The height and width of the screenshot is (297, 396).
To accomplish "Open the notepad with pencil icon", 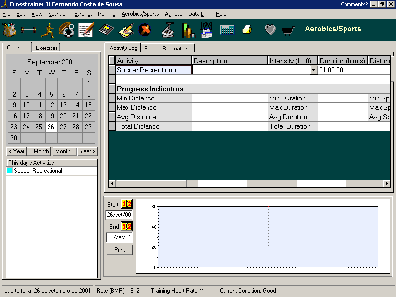I will (x=86, y=30).
